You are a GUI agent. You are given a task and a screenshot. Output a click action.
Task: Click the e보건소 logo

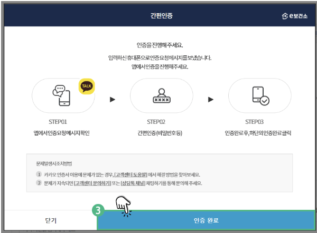tap(295, 16)
